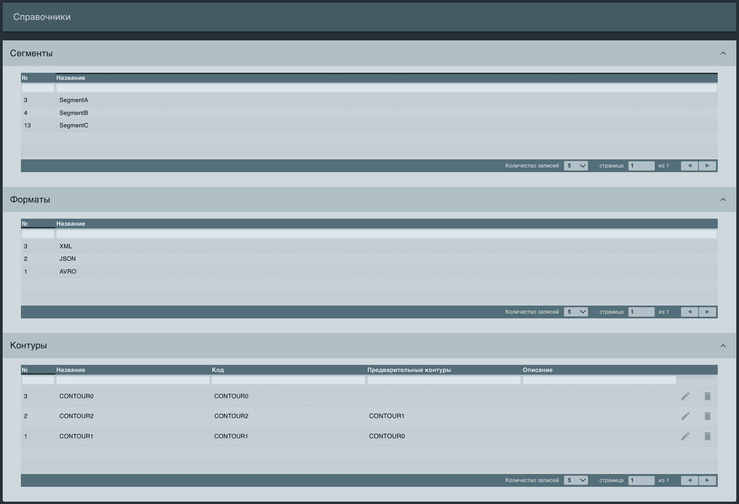739x504 pixels.
Task: Collapse the Контуры section
Action: pos(723,346)
